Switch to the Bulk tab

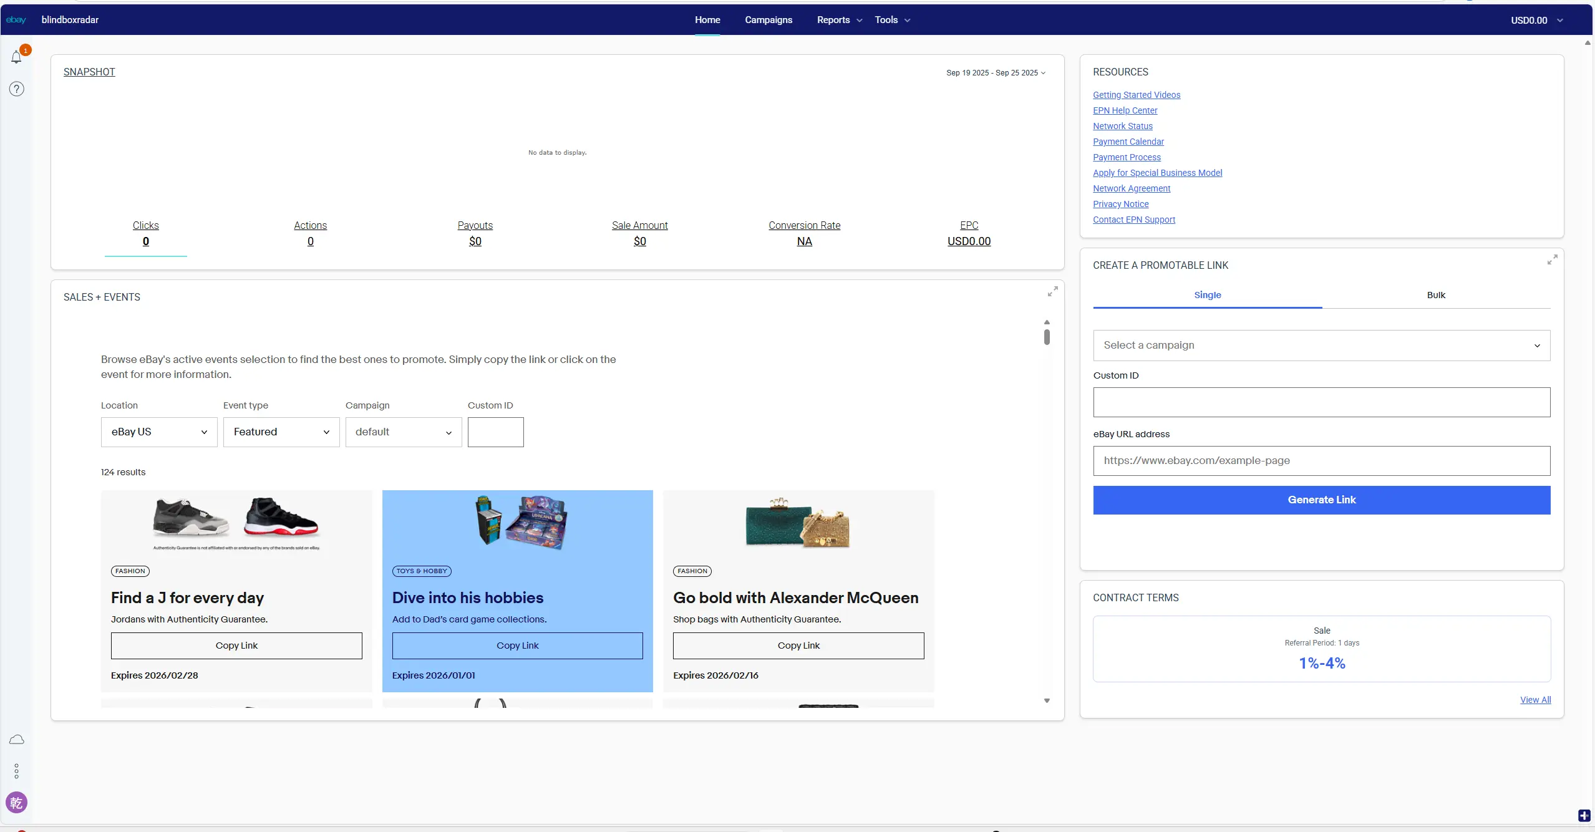pyautogui.click(x=1435, y=295)
